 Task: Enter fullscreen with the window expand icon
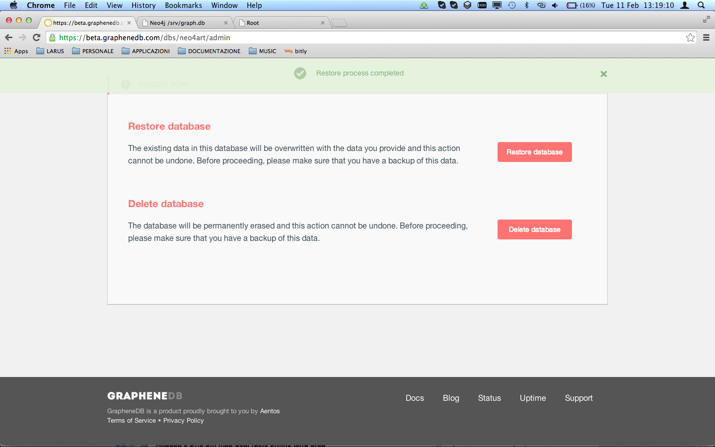tap(706, 19)
